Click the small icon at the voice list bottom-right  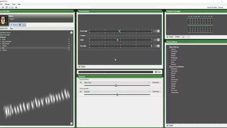point(71,123)
